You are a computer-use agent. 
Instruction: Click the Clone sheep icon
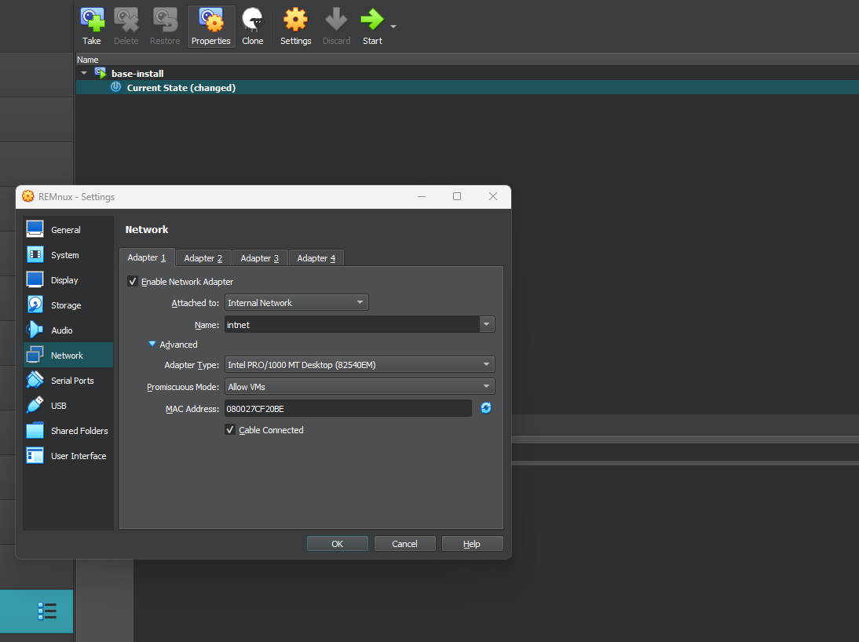253,20
